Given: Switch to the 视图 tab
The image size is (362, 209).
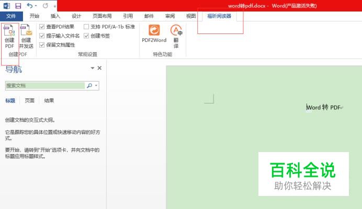Looking at the screenshot, I should [191, 16].
